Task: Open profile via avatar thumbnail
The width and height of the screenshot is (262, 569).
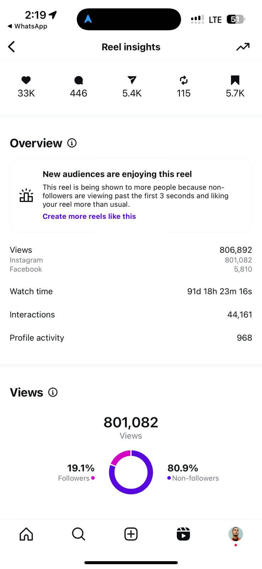Action: point(235,534)
